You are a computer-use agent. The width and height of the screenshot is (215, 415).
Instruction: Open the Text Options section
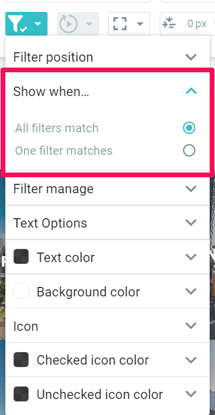pos(107,223)
